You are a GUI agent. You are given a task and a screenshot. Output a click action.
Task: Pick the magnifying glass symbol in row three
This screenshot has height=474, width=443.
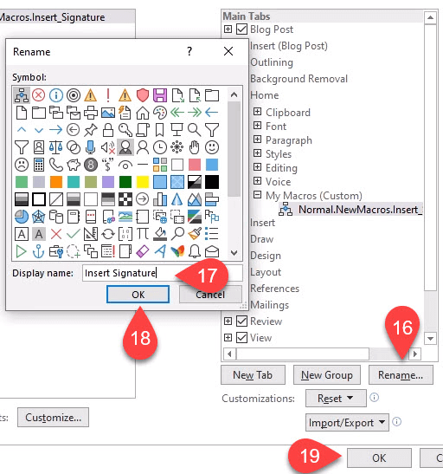195,130
